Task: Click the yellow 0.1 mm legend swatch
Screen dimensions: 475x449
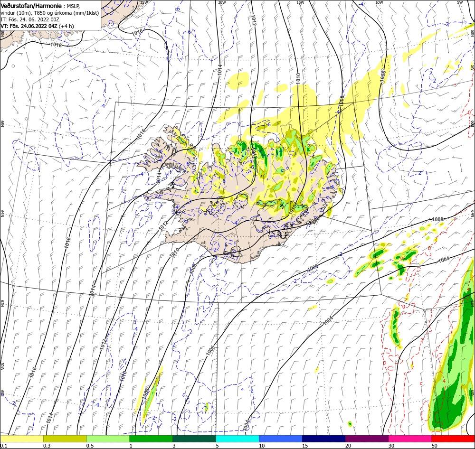Action: [x=21, y=439]
